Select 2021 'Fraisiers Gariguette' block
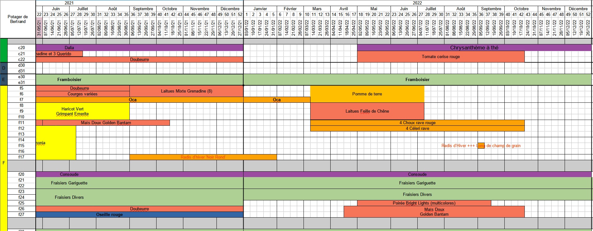 [x=139, y=183]
